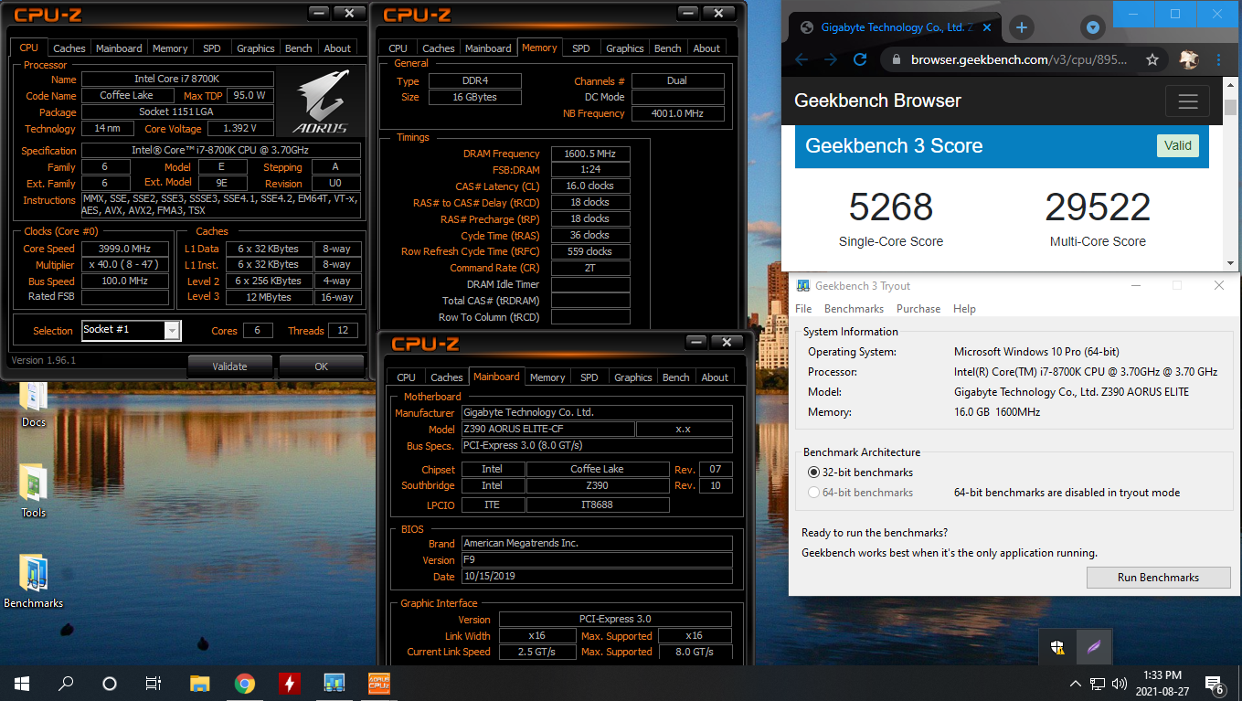This screenshot has height=701, width=1242.
Task: Open the red lightning bolt taskbar app
Action: pos(289,683)
